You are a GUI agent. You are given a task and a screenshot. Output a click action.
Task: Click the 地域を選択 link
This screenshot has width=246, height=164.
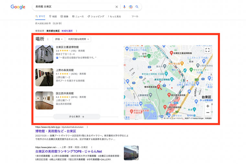tap(67, 31)
